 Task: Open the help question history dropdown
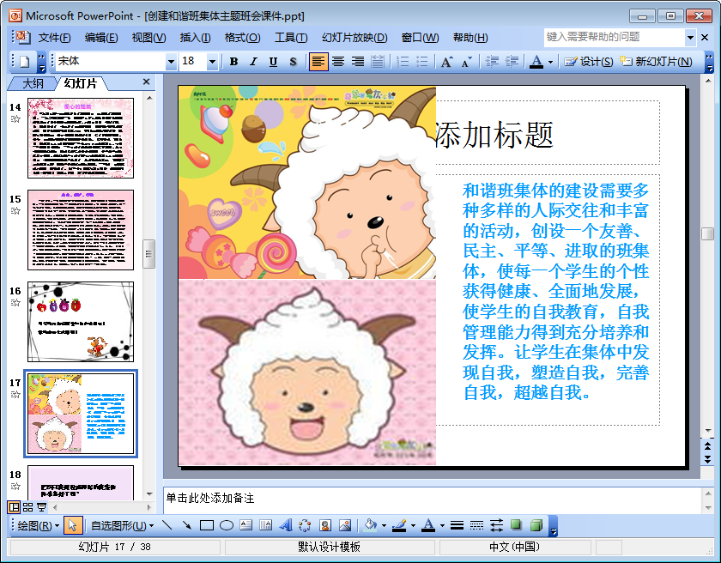(690, 37)
